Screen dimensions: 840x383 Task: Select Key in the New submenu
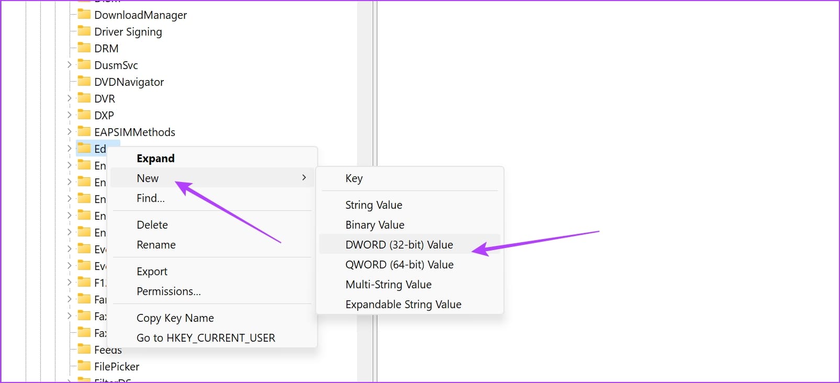coord(354,178)
